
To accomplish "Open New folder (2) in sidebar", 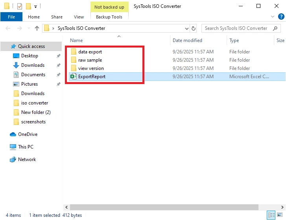I will [x=36, y=112].
